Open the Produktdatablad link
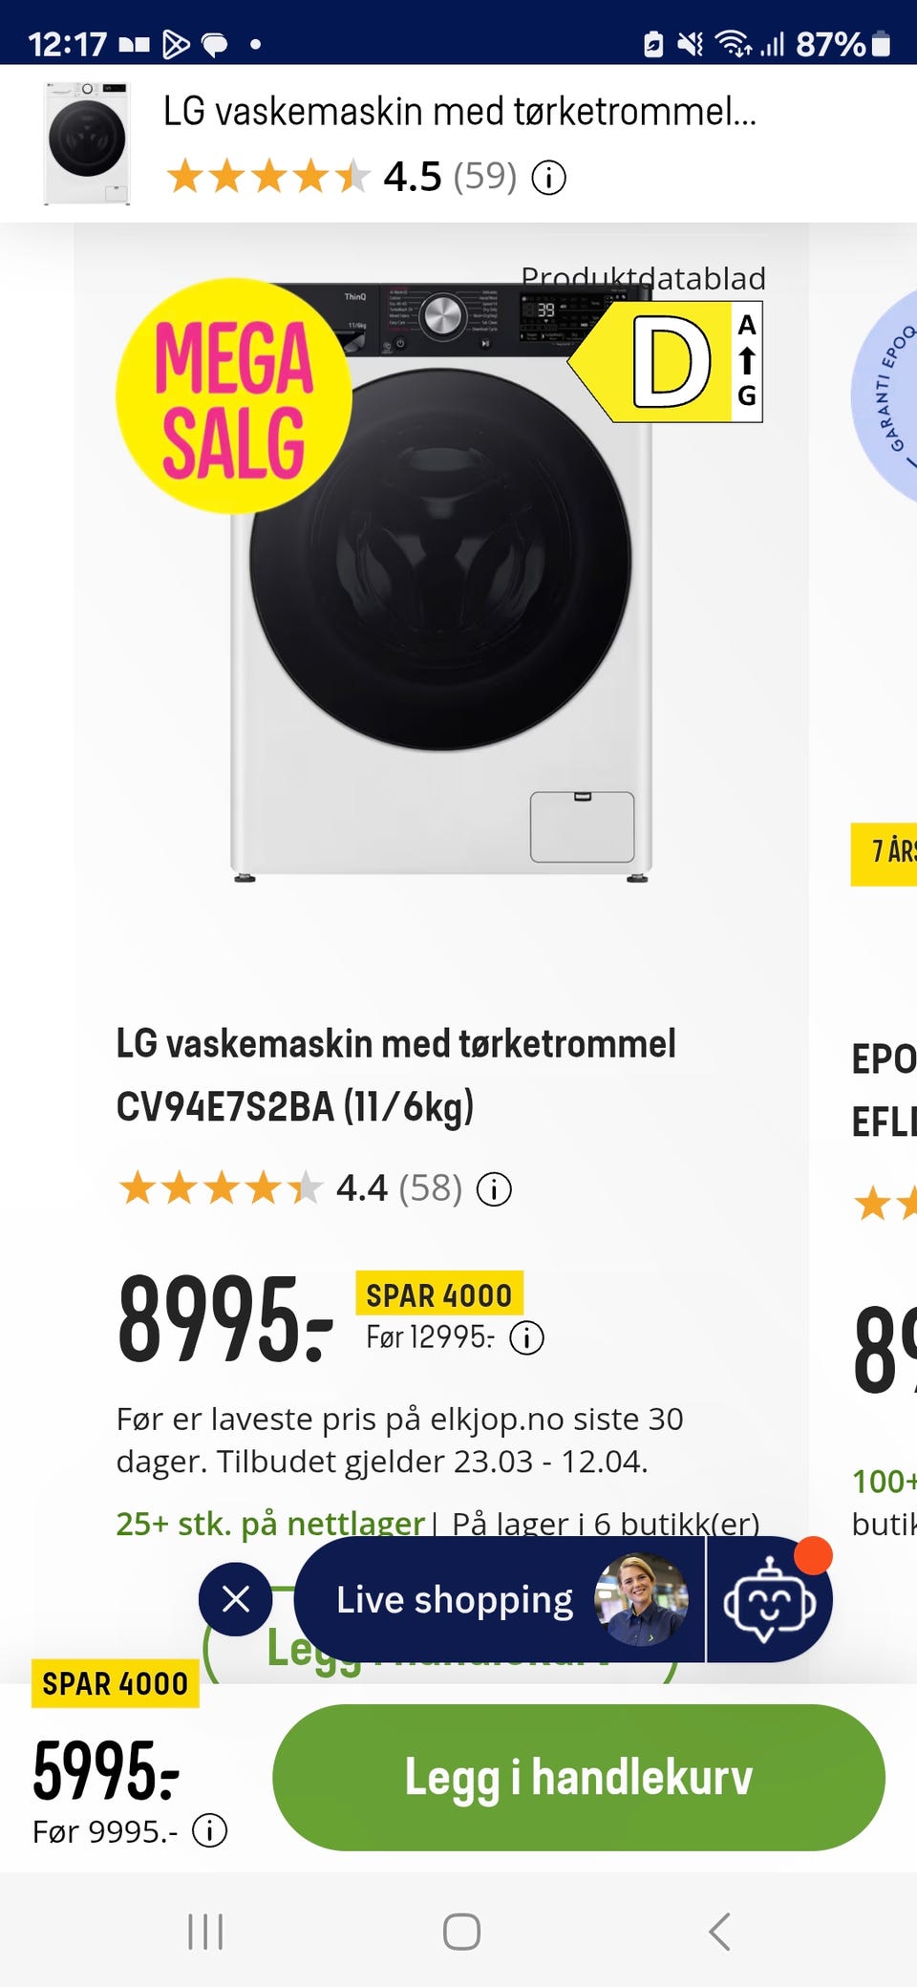Viewport: 917px width, 1987px height. click(x=643, y=278)
